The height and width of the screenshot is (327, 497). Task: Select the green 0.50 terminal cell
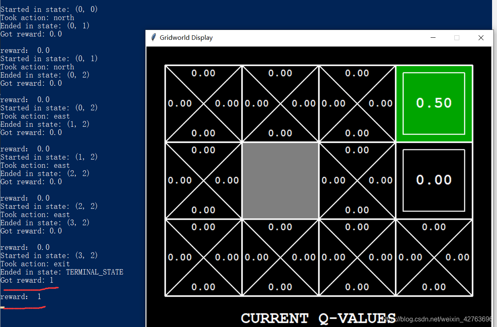coord(434,103)
